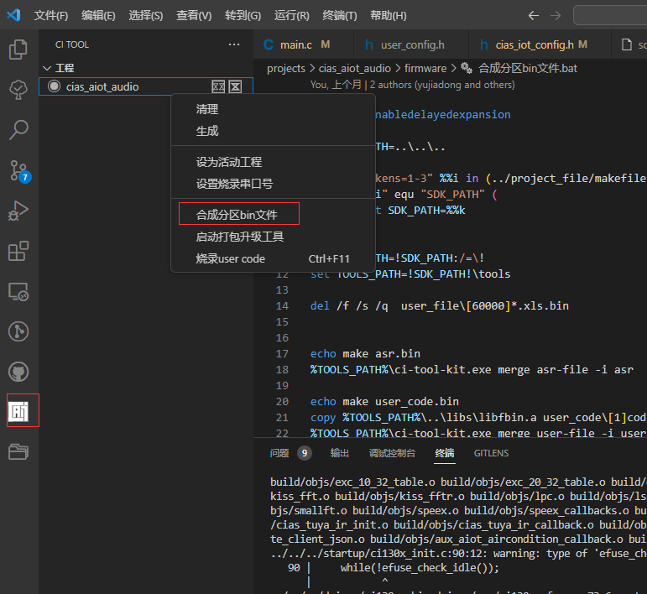Click the VS Code logo icon
647x594 pixels.
click(13, 15)
